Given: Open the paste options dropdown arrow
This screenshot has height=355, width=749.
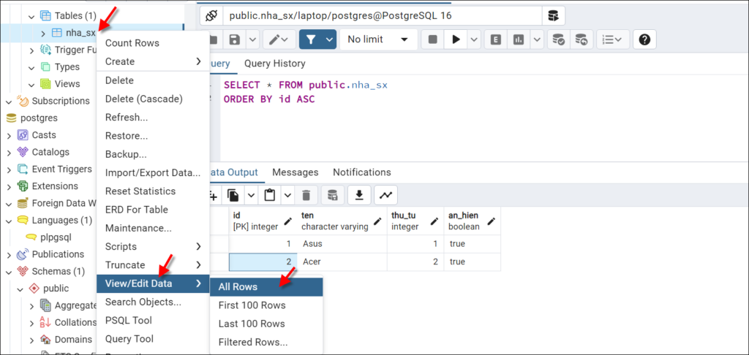Looking at the screenshot, I should pyautogui.click(x=287, y=195).
